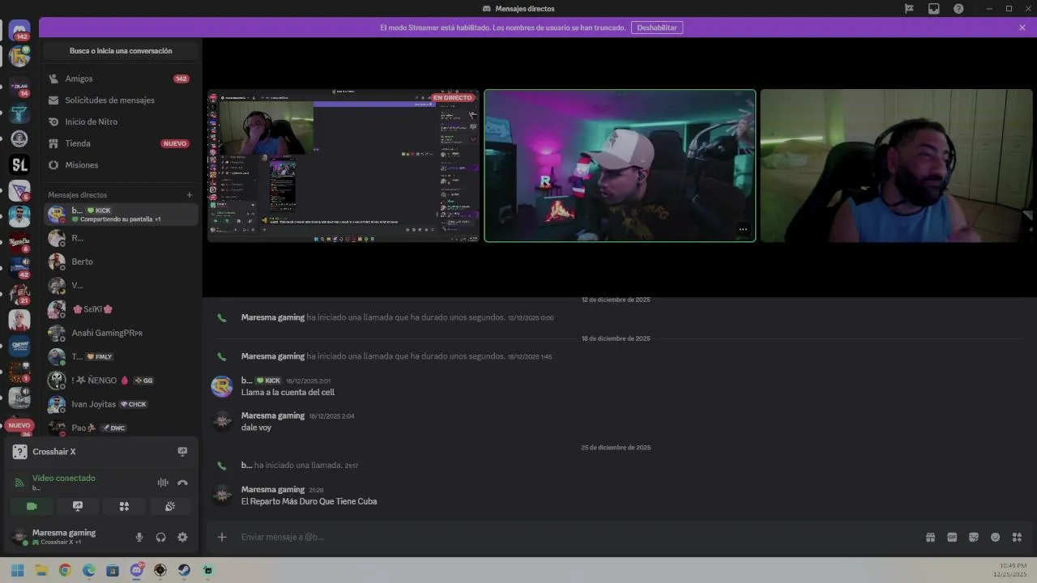
Task: Open the conversation with Ivan Joyitas
Action: 121,404
